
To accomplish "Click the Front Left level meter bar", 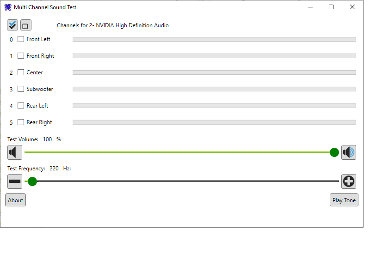I will [214, 39].
